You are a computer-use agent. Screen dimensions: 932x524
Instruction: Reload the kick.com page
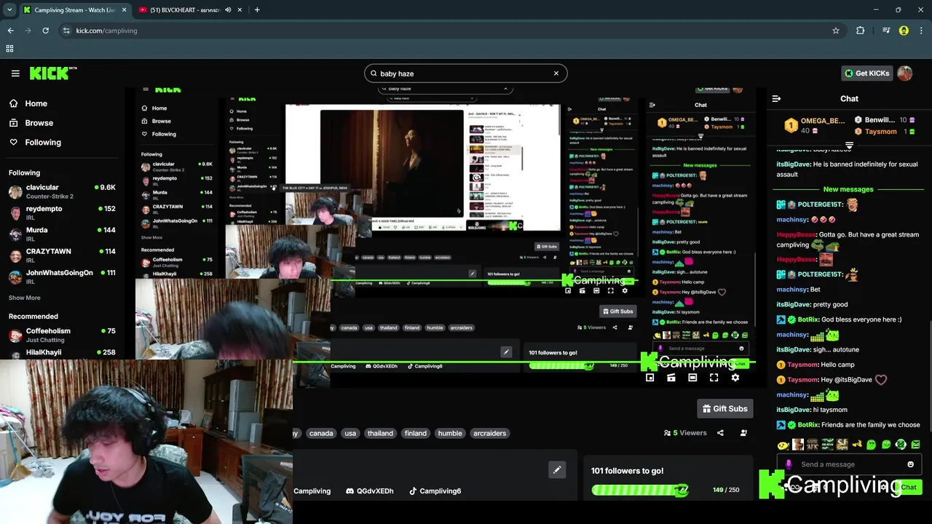tap(45, 31)
